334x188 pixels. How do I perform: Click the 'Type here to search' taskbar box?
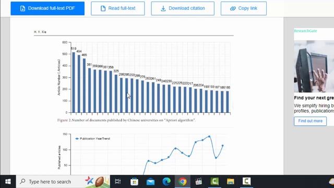pyautogui.click(x=63, y=182)
